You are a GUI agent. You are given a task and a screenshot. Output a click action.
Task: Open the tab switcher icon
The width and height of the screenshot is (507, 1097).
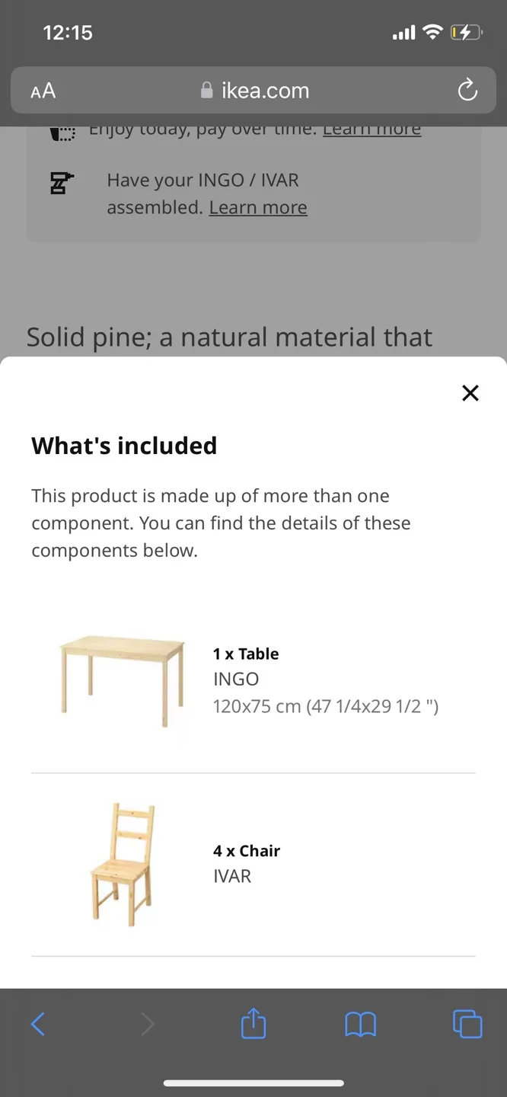pos(467,1024)
